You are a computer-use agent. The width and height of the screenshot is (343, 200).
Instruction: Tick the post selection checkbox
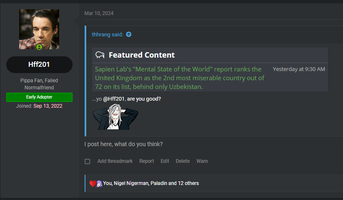tap(87, 162)
